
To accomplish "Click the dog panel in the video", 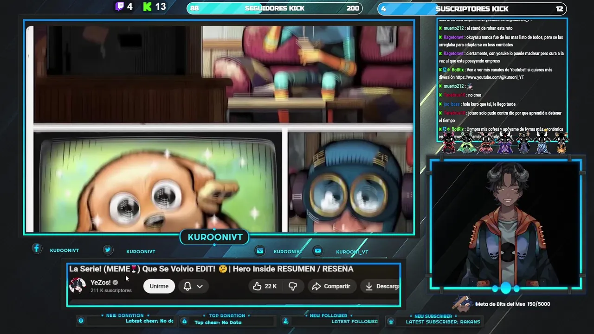I will click(158, 182).
